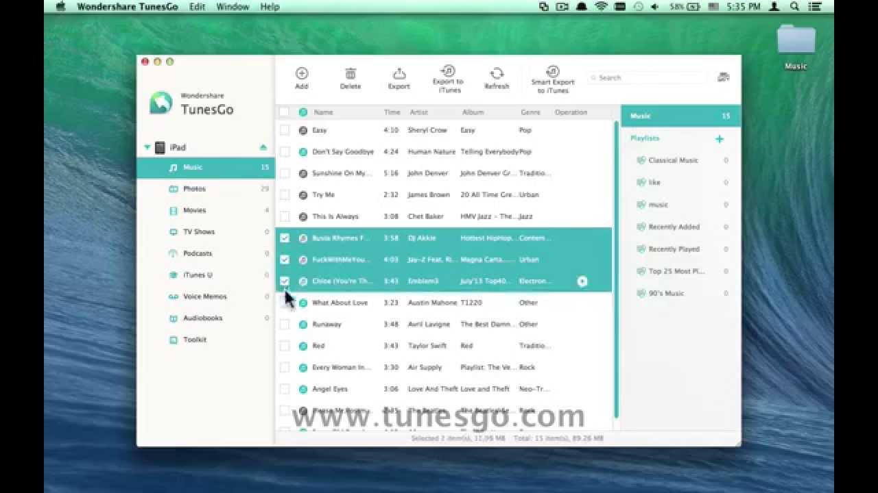
Task: Check the box for Don't Say Goodbye
Action: coord(285,152)
